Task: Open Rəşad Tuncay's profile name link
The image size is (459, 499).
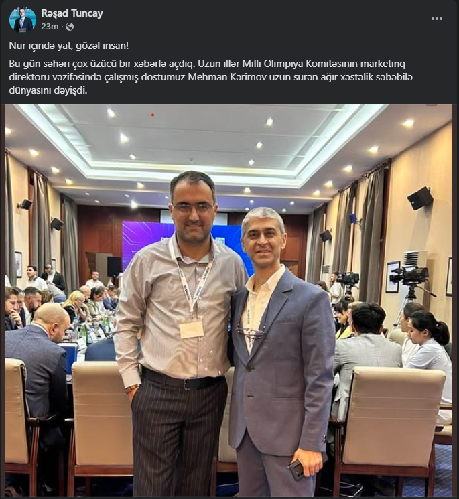Action: point(72,13)
